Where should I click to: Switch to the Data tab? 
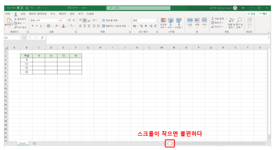62,14
